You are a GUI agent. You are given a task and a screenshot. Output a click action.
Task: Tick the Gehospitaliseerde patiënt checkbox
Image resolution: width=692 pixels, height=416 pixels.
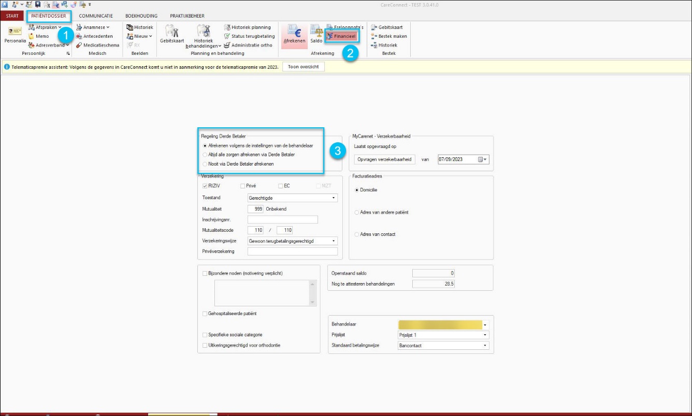(x=205, y=314)
